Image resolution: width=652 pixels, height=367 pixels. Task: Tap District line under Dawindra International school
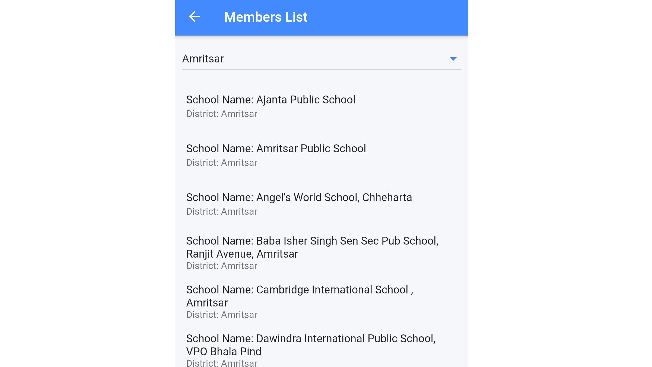click(222, 363)
